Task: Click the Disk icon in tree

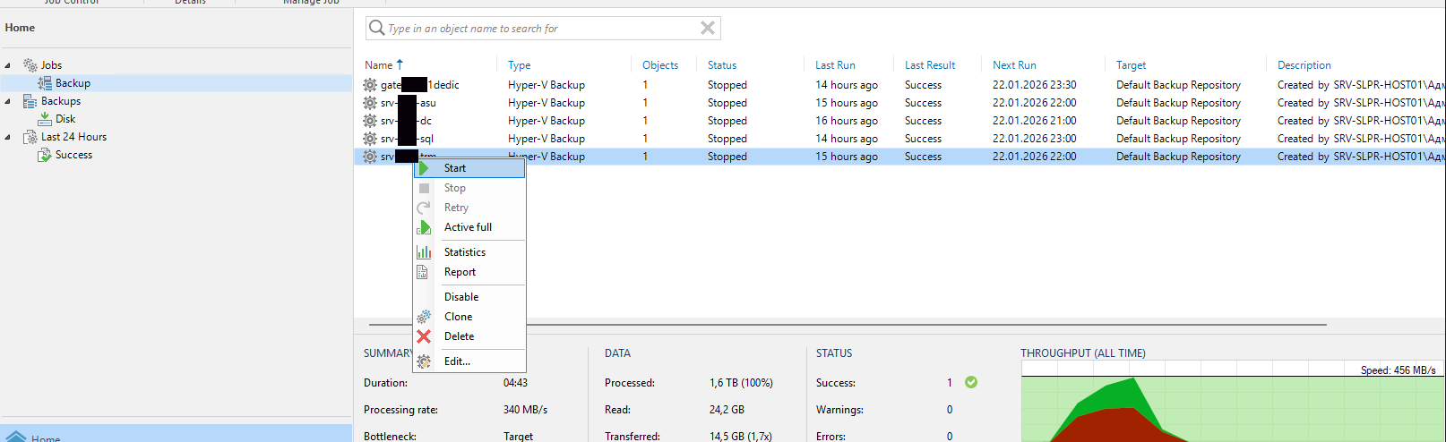Action: [45, 119]
